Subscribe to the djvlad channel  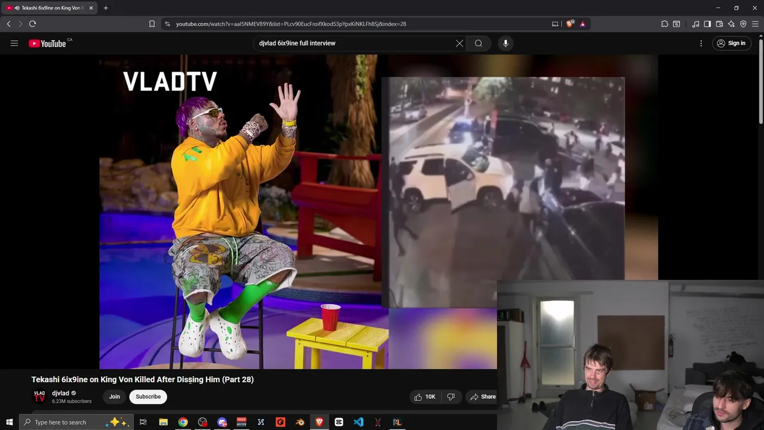tap(148, 397)
